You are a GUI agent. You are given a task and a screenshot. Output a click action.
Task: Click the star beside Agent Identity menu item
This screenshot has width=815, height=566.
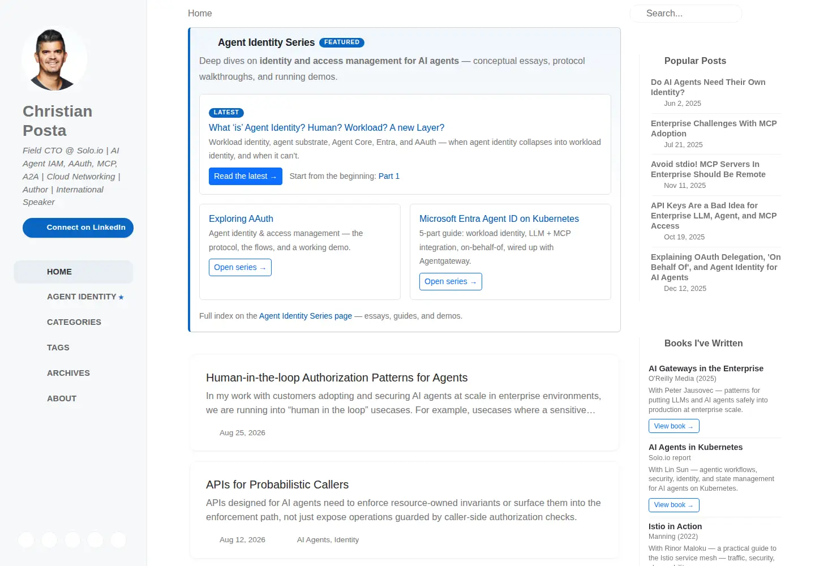pos(121,297)
